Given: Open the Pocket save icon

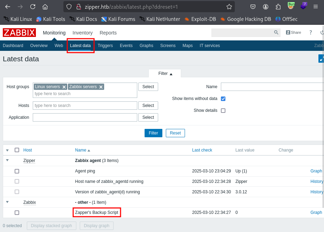Looking at the screenshot, I should pyautogui.click(x=253, y=7).
